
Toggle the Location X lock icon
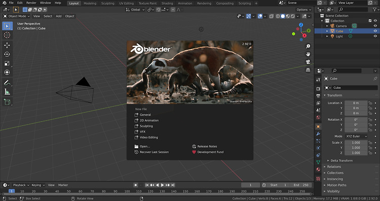click(370, 103)
